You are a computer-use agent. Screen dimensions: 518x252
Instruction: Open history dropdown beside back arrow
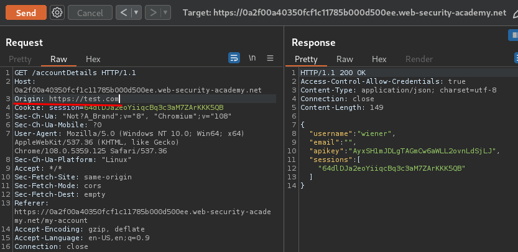tap(137, 13)
